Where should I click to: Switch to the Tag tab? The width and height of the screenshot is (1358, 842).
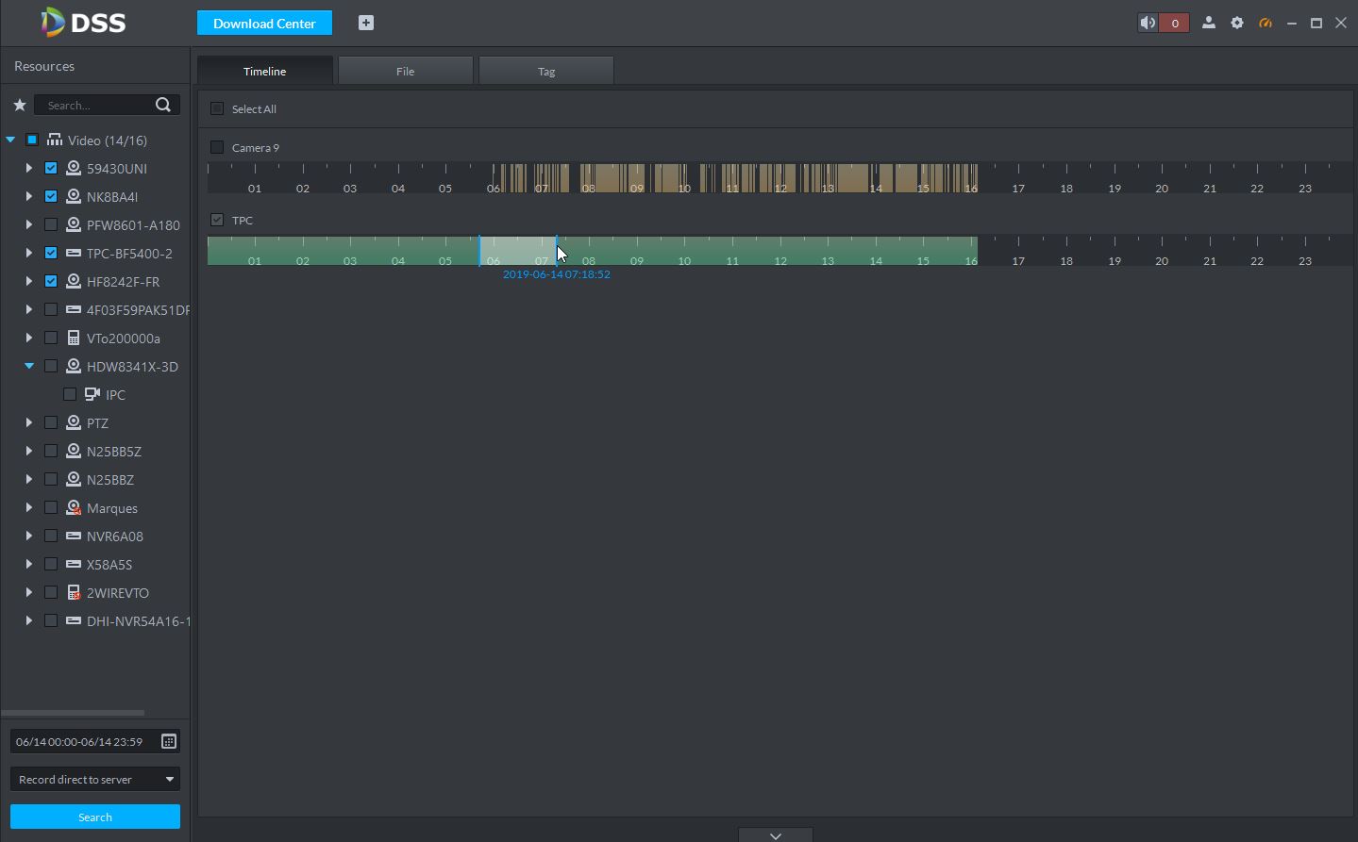546,71
